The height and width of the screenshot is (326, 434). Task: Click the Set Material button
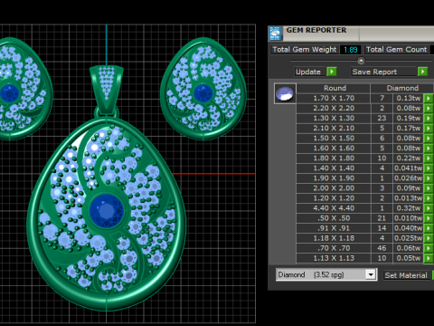tap(406, 275)
